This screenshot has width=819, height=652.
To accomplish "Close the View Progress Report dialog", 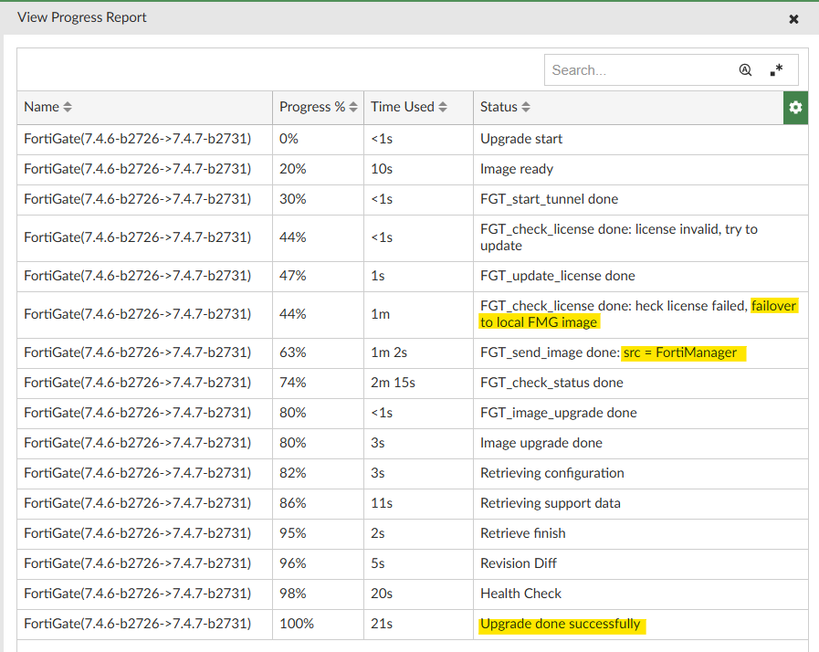I will (x=793, y=18).
